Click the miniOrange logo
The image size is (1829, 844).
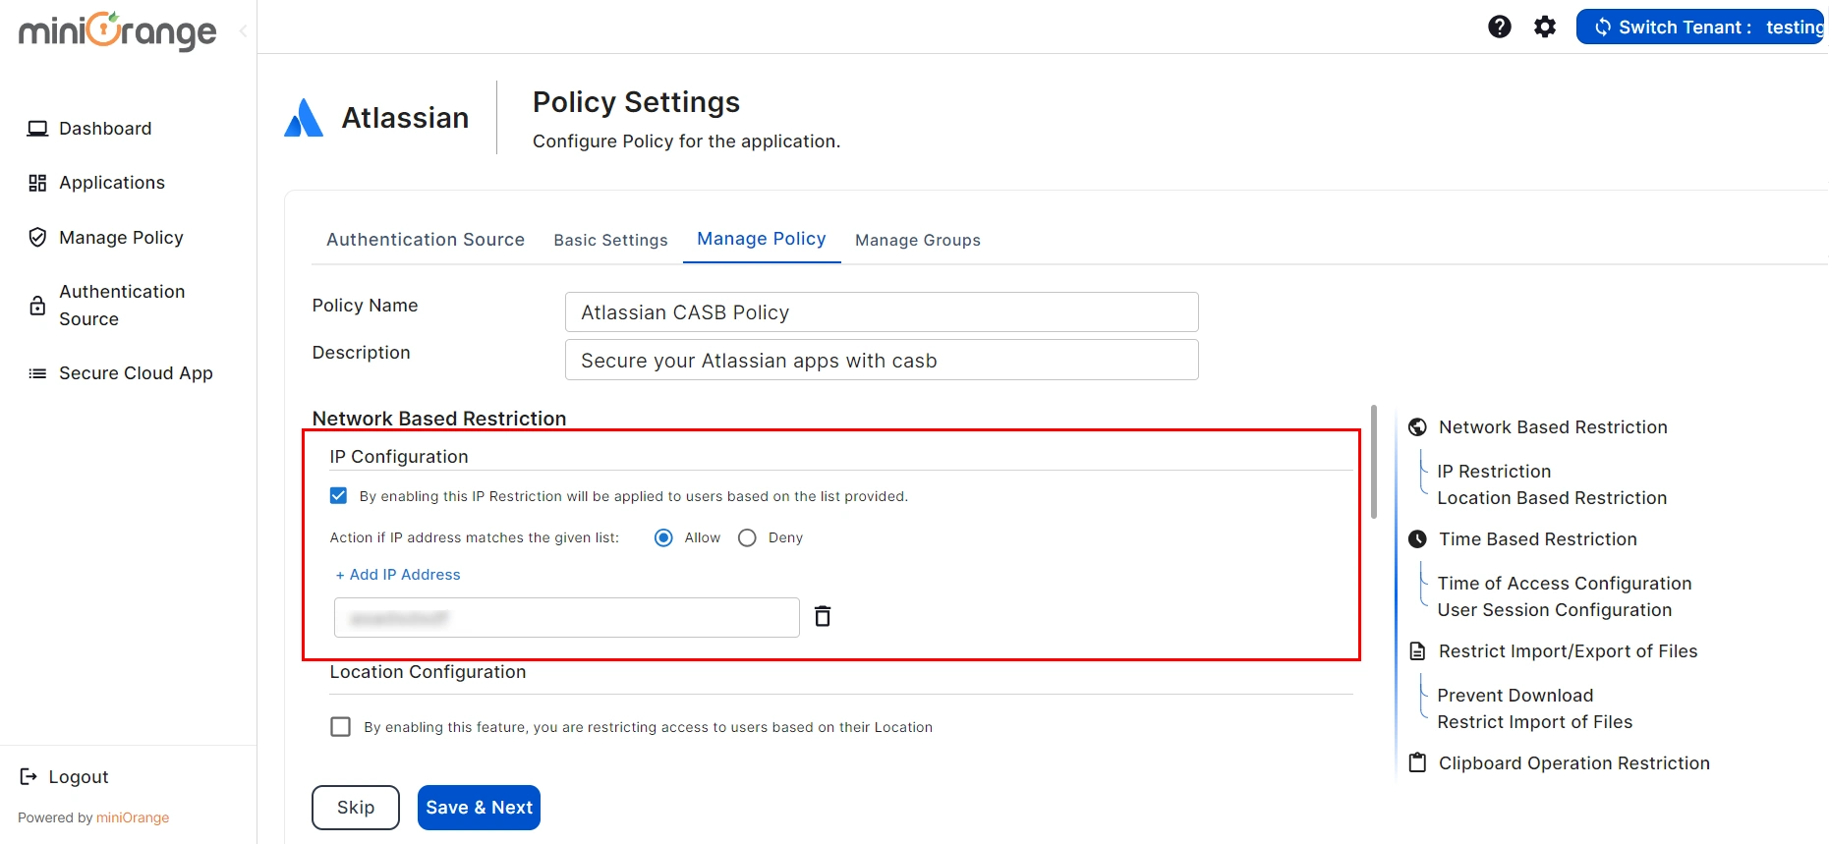pyautogui.click(x=118, y=30)
